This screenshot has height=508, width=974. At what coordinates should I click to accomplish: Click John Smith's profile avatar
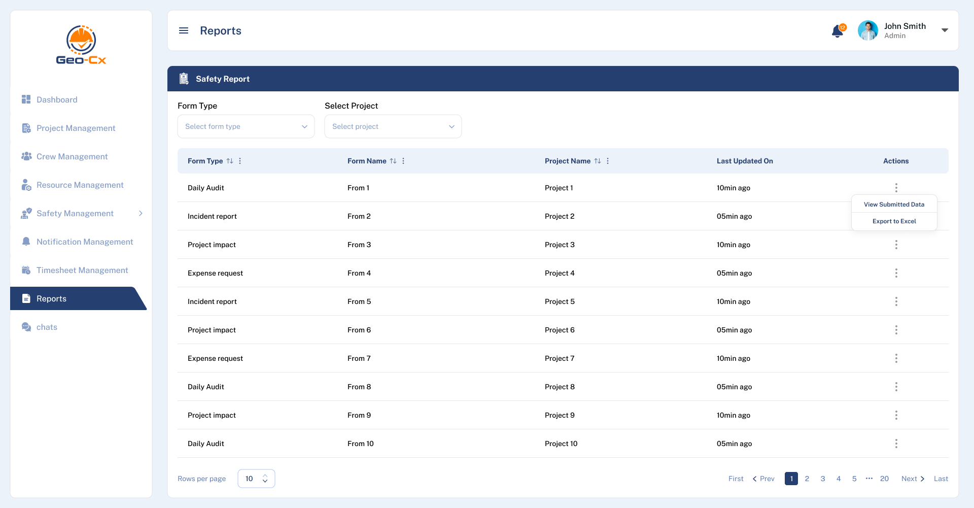point(867,30)
